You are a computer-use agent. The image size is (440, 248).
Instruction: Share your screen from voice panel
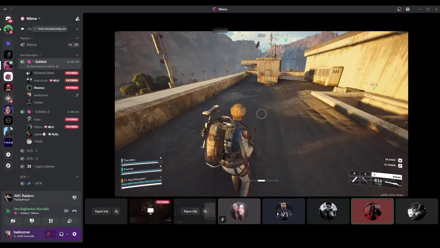[32, 221]
